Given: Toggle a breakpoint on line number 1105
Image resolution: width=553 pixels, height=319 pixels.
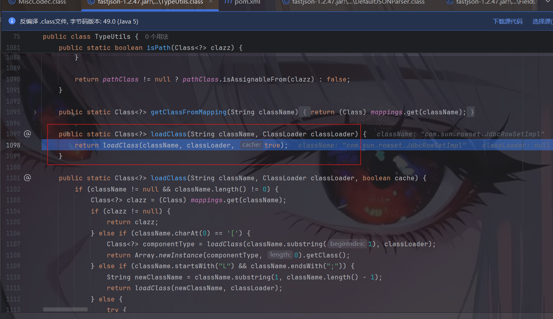Looking at the screenshot, I should point(13,222).
